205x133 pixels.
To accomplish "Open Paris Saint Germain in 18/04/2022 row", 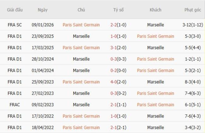I will pyautogui.click(x=81, y=128).
